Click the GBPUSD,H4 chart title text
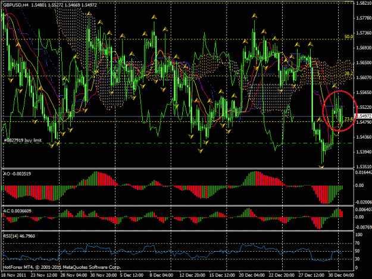This screenshot has height=279, width=372. (x=15, y=5)
